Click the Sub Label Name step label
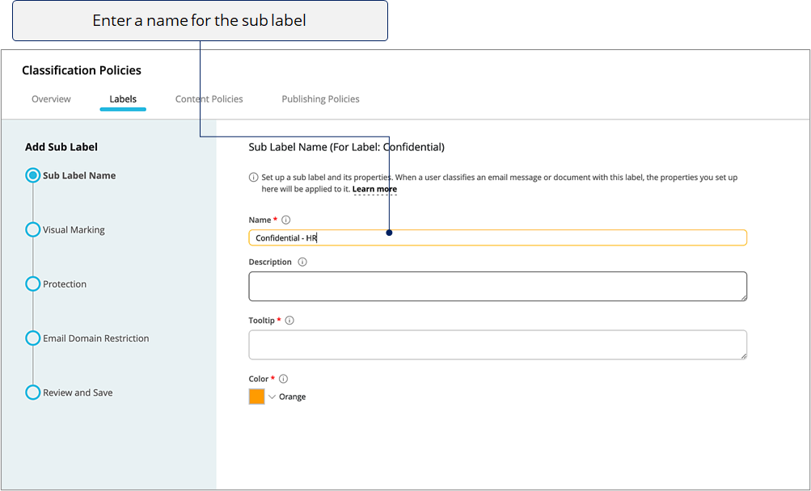The image size is (811, 491). tap(79, 176)
